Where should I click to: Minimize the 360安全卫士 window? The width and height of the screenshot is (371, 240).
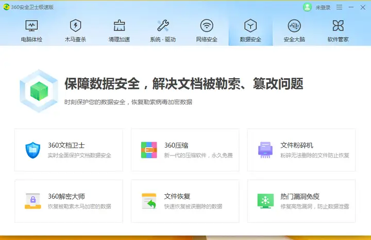(x=351, y=7)
